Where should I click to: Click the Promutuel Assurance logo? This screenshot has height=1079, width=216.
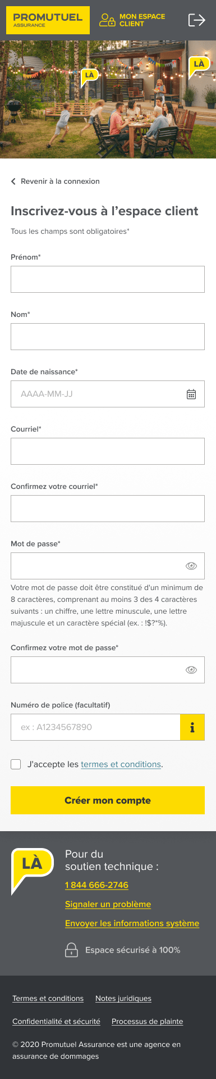pyautogui.click(x=48, y=20)
